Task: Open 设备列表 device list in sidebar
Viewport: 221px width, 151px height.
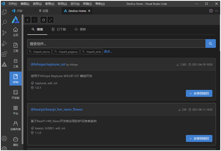Action: [15, 126]
